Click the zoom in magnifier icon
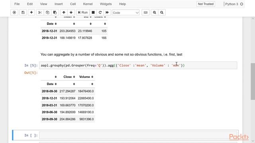 point(155,12)
